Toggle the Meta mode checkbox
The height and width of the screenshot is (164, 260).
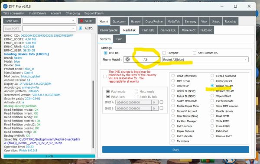point(136,91)
